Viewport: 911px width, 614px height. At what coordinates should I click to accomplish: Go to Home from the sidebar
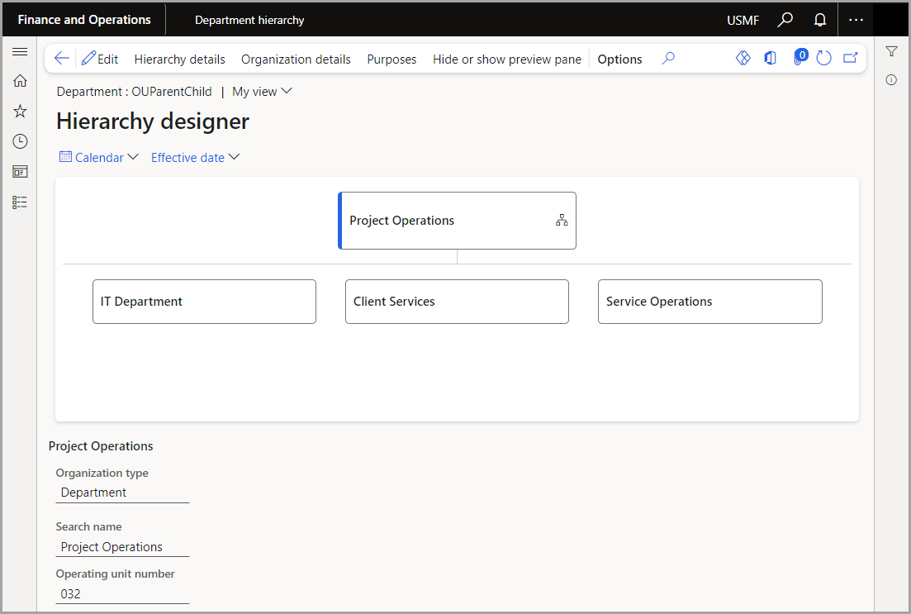20,80
